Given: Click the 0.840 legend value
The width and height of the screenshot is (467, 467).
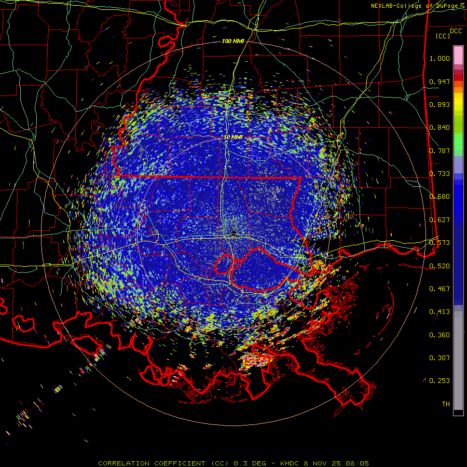Looking at the screenshot, I should pyautogui.click(x=439, y=128).
